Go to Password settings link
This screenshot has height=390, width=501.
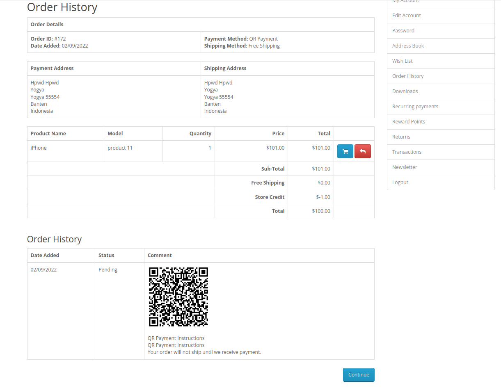click(x=403, y=31)
